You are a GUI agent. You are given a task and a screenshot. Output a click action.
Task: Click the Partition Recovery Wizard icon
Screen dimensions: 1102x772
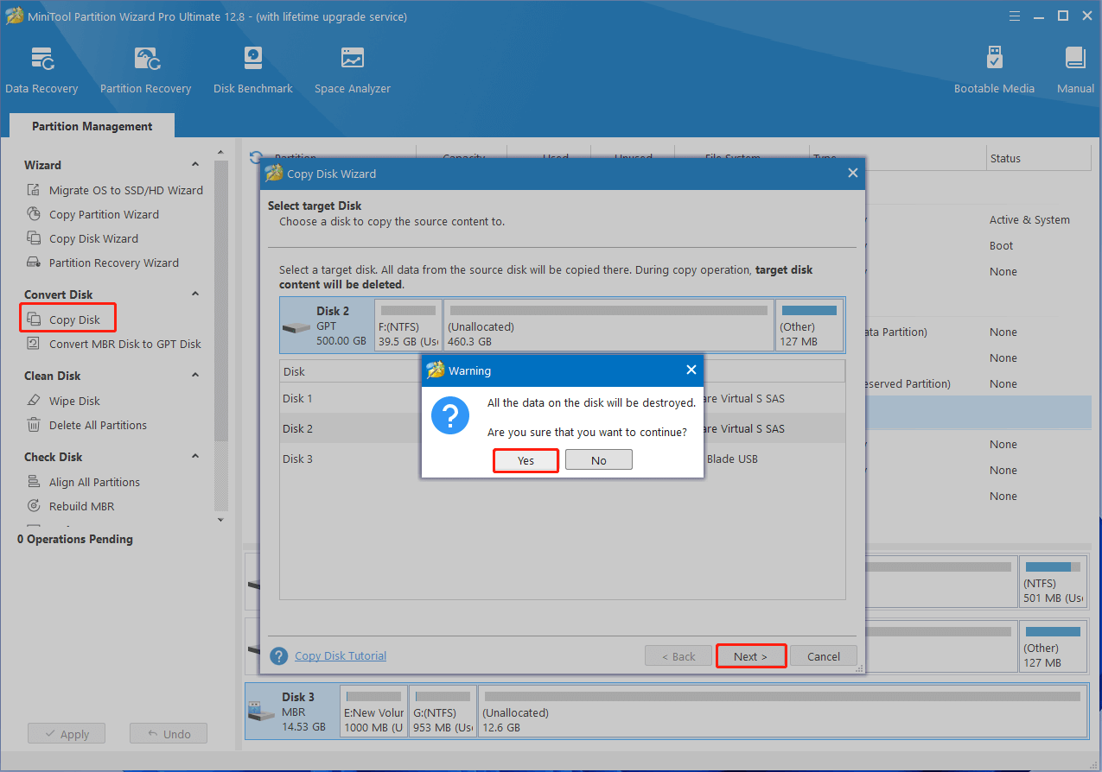34,263
